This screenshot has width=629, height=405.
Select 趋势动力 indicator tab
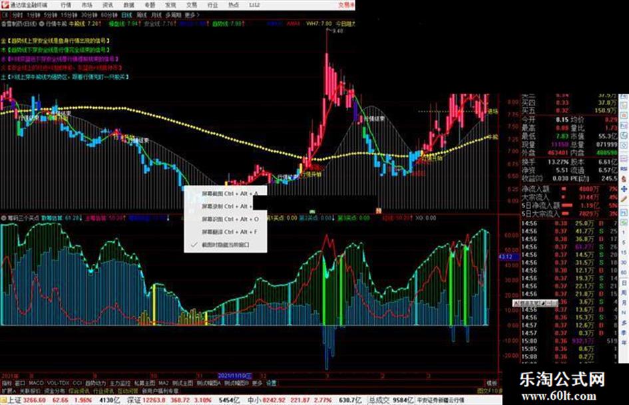pos(96,383)
